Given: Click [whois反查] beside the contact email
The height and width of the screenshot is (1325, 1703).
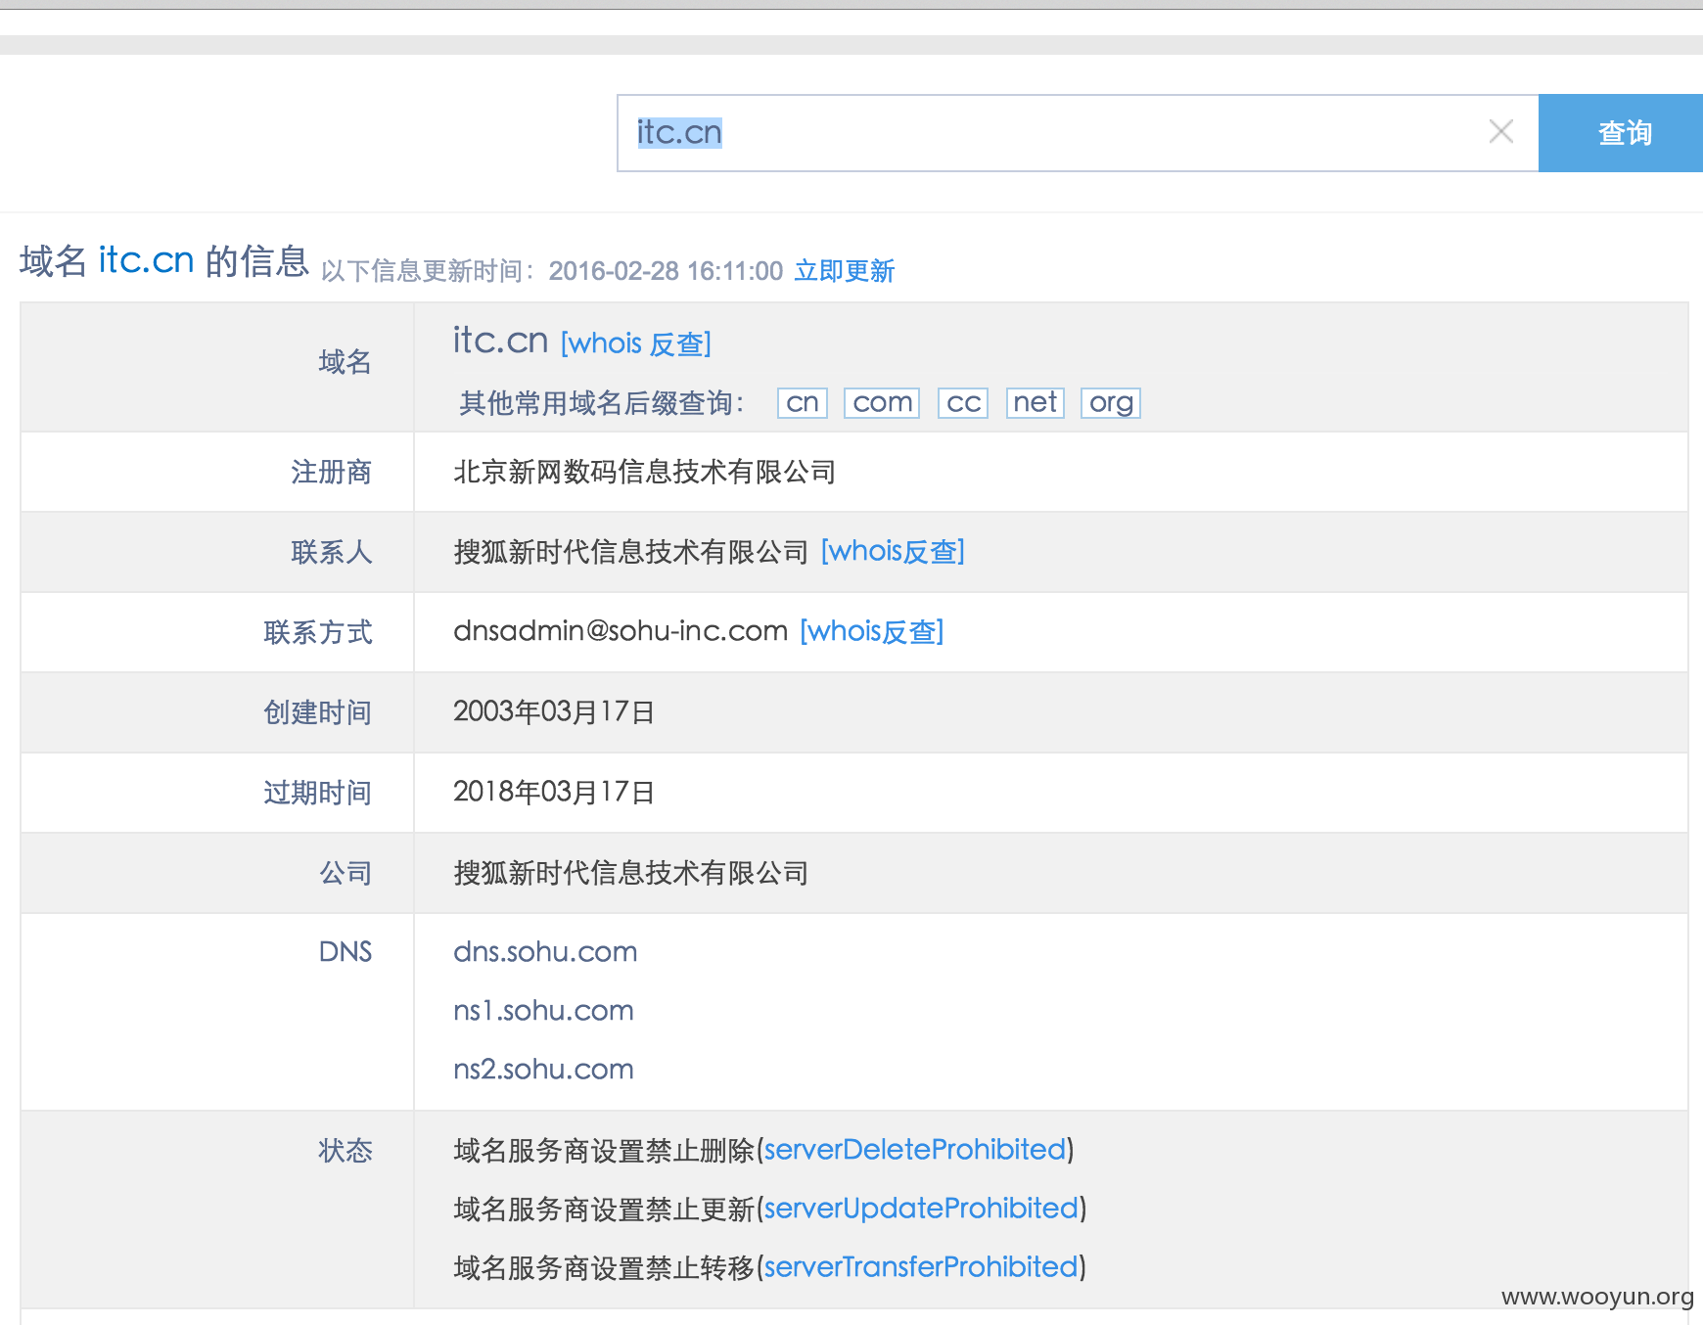Looking at the screenshot, I should 871,632.
